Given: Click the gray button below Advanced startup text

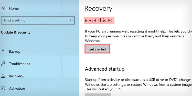Looking at the screenshot, I should (98, 95).
